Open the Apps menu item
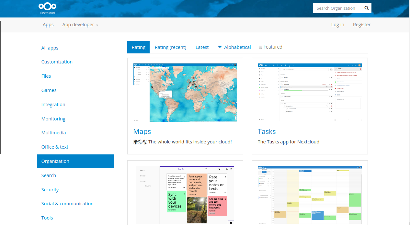The height and width of the screenshot is (225, 410). (x=48, y=25)
